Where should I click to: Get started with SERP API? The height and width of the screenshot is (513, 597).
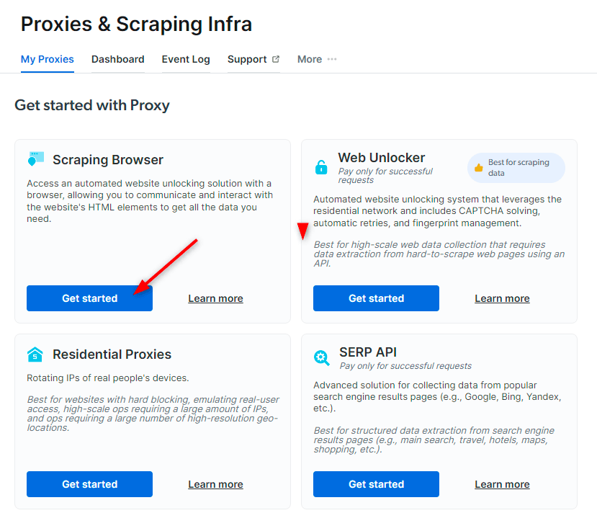376,484
